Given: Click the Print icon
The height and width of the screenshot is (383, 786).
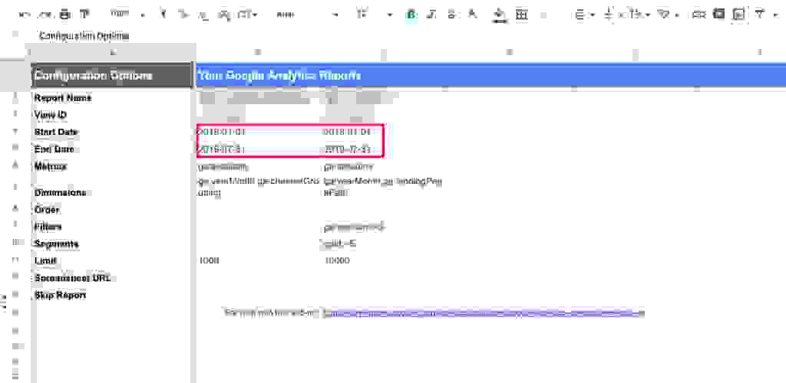Looking at the screenshot, I should click(65, 15).
